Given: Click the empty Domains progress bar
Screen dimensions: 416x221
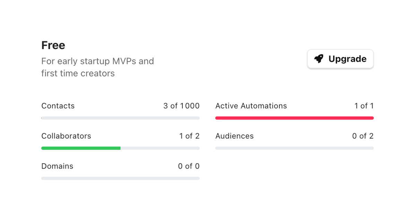Looking at the screenshot, I should [120, 178].
